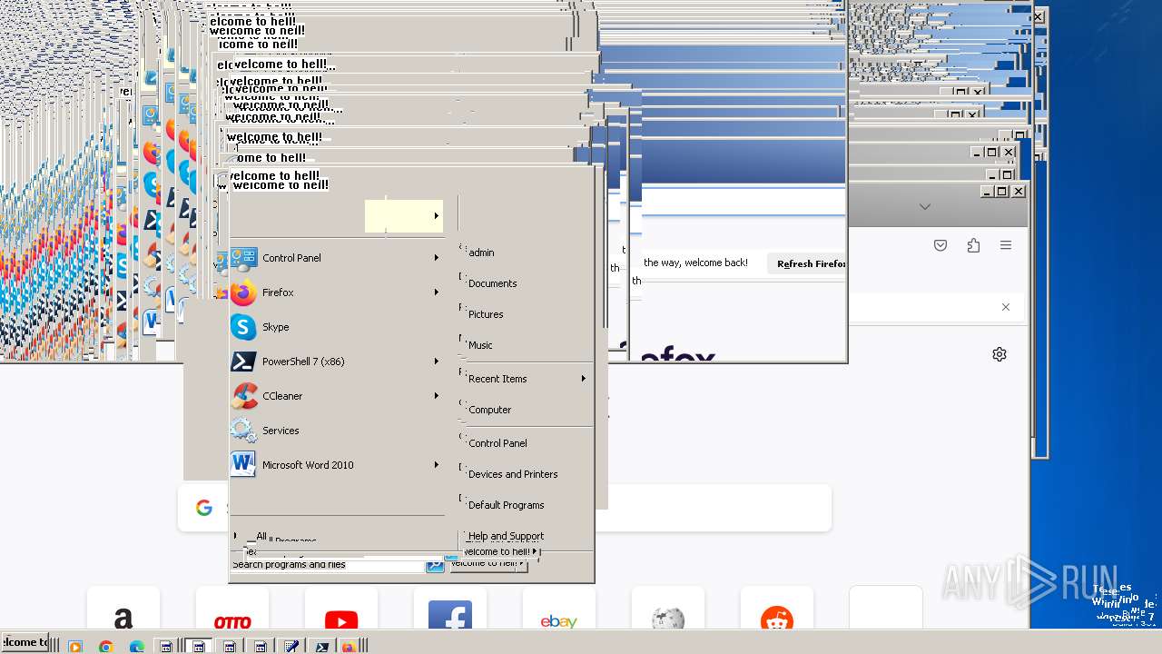This screenshot has height=654, width=1162.
Task: Click the Google search box on the new tab
Action: tap(505, 508)
